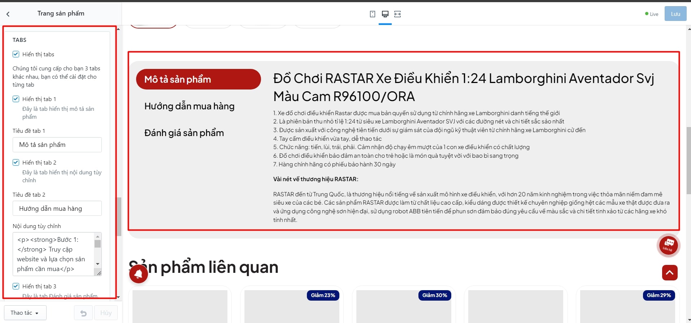
Task: Click the preview page scrollbar thumb
Action: click(688, 161)
